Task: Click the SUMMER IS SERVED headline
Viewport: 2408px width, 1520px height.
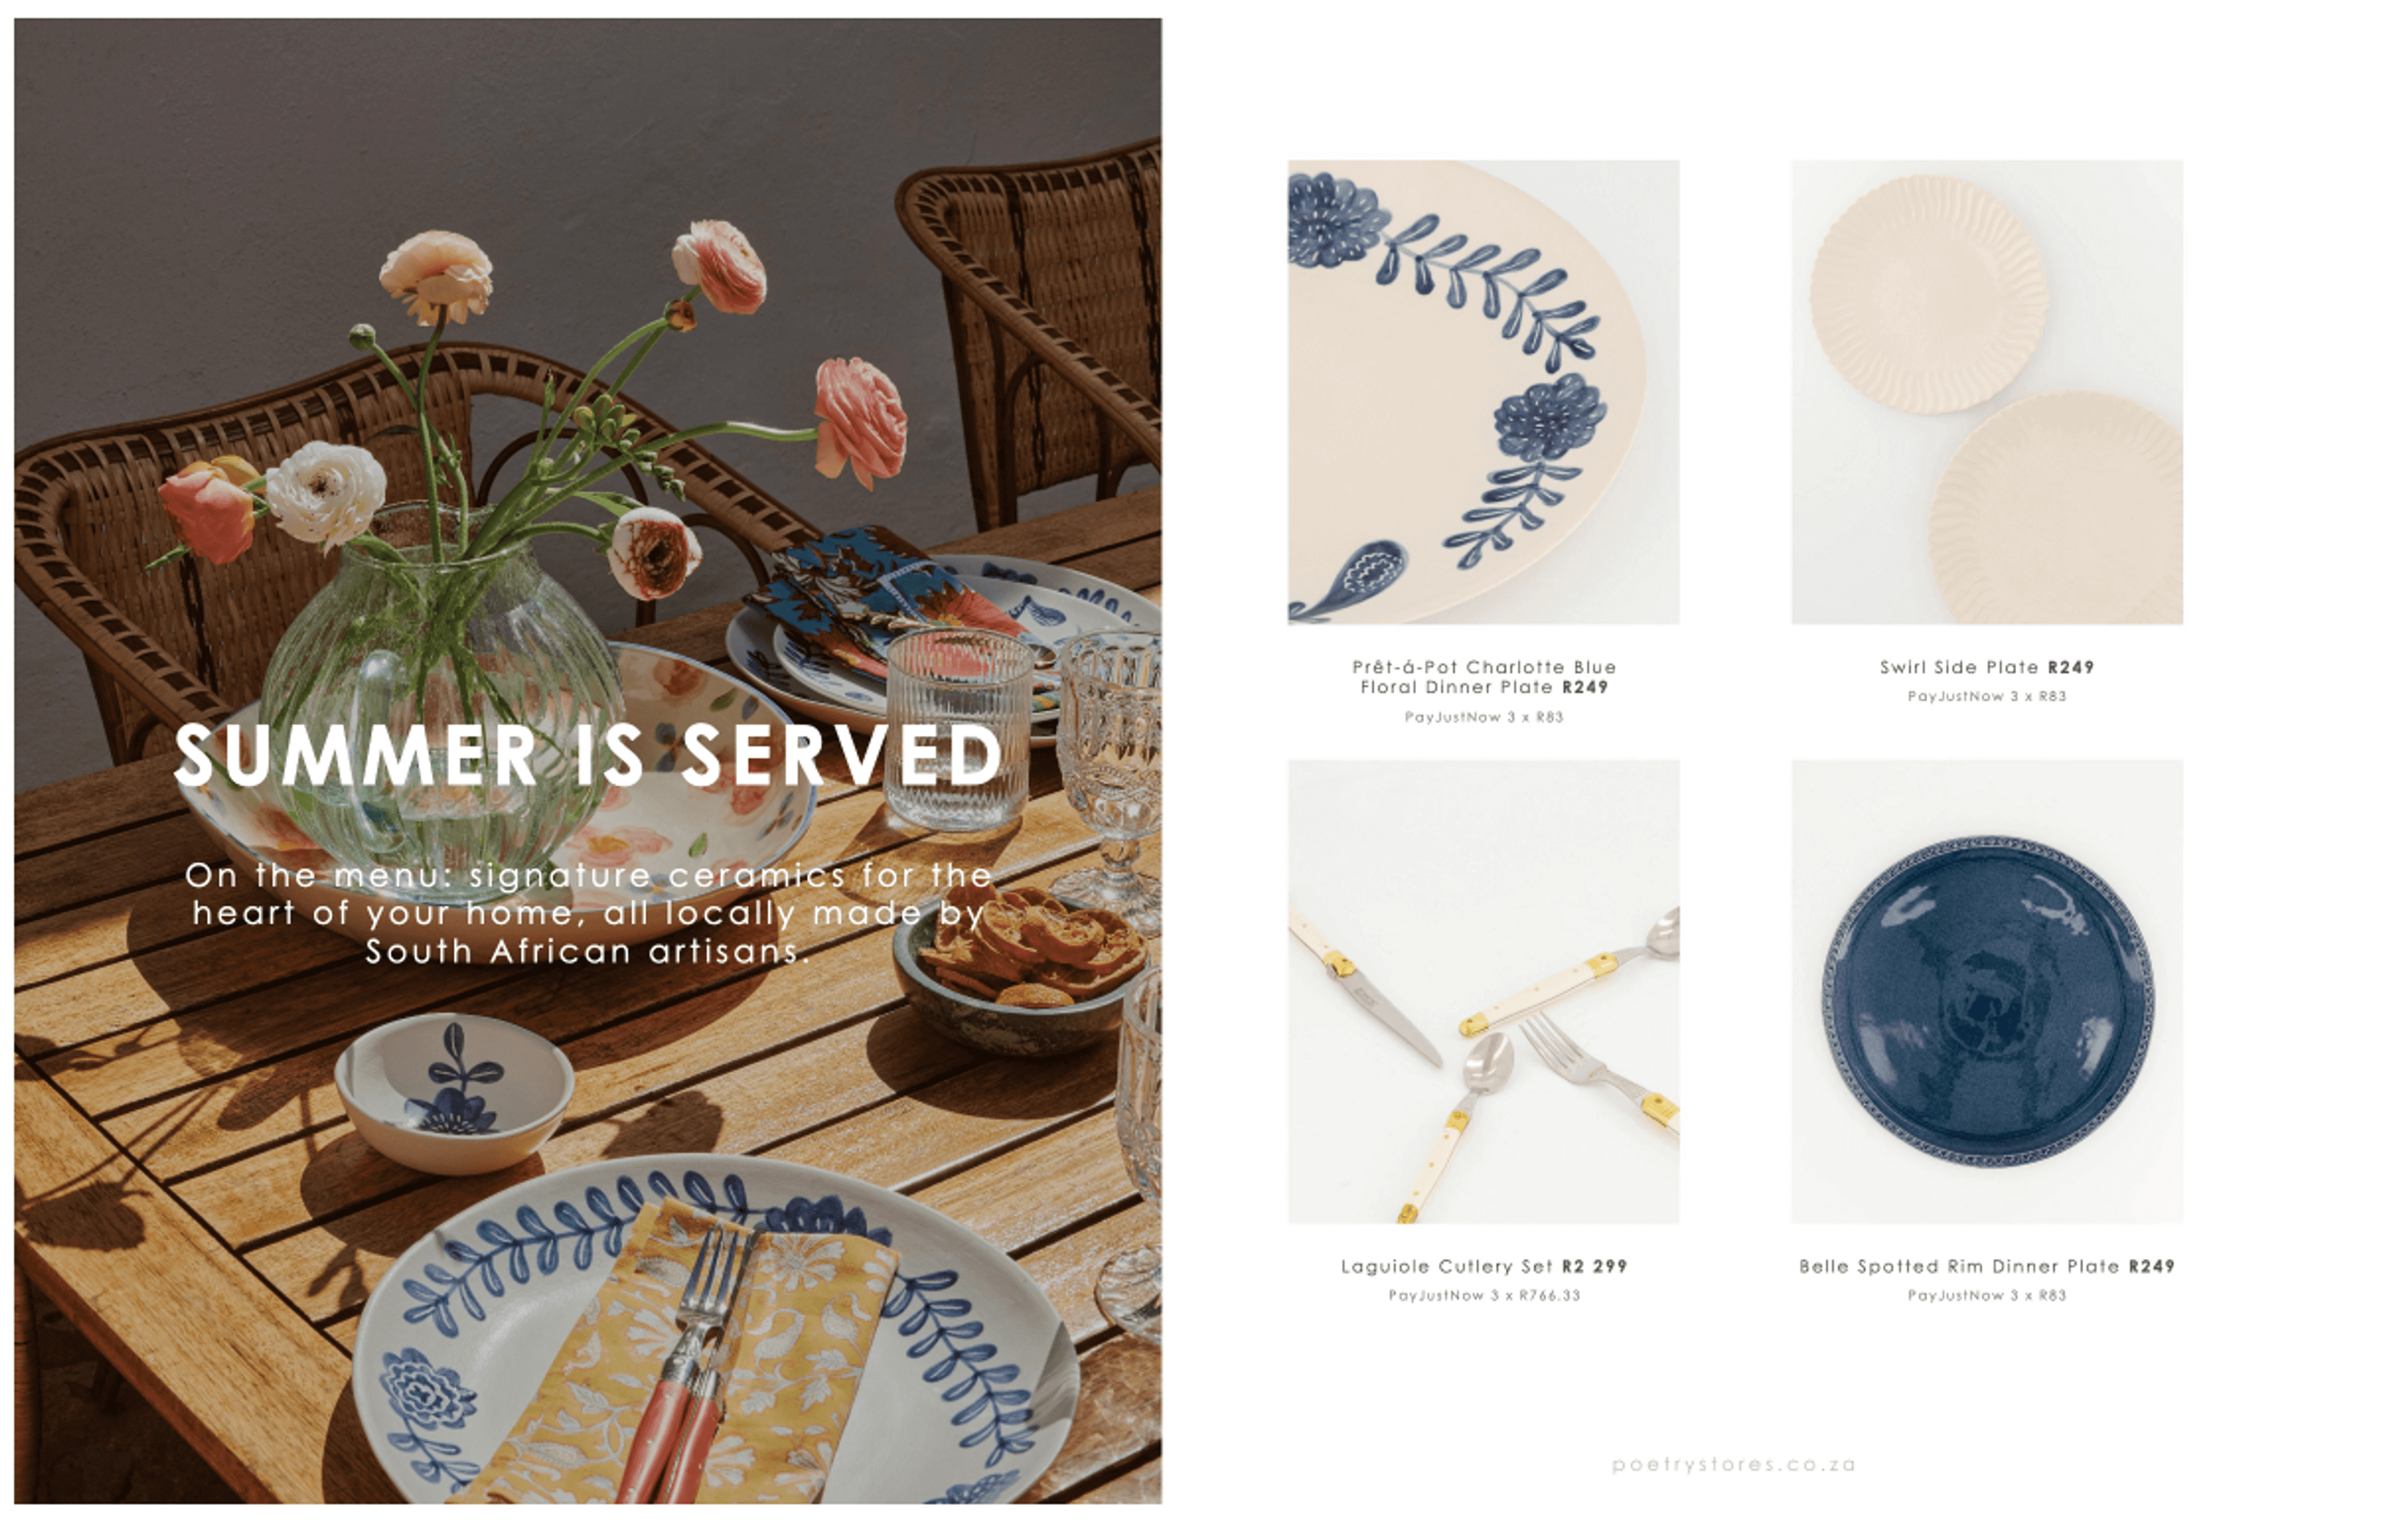Action: [x=588, y=755]
